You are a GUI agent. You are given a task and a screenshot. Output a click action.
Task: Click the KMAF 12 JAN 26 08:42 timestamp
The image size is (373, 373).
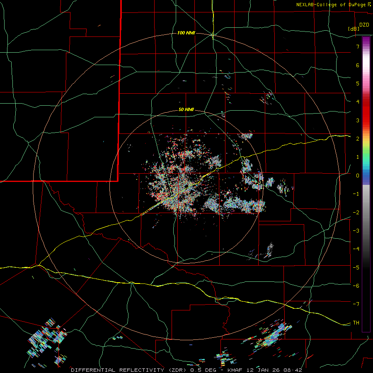click(265, 370)
